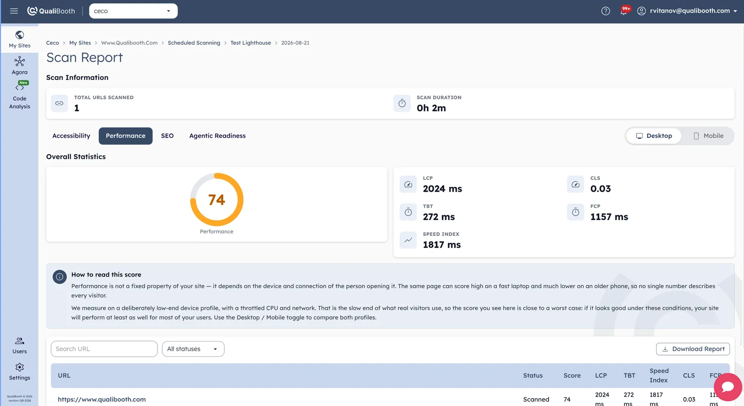
Task: Select the SEO tab
Action: 167,136
